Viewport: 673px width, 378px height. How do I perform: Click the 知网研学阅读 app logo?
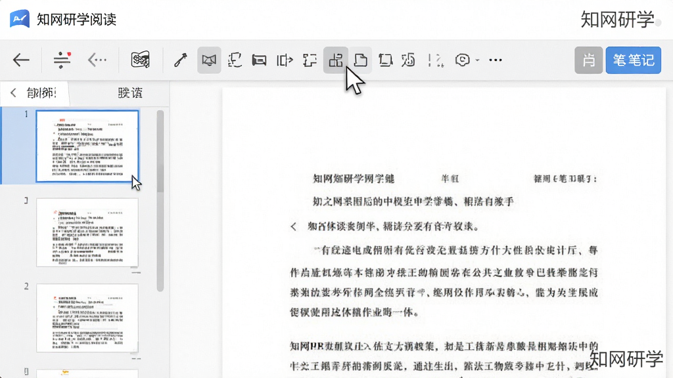20,19
